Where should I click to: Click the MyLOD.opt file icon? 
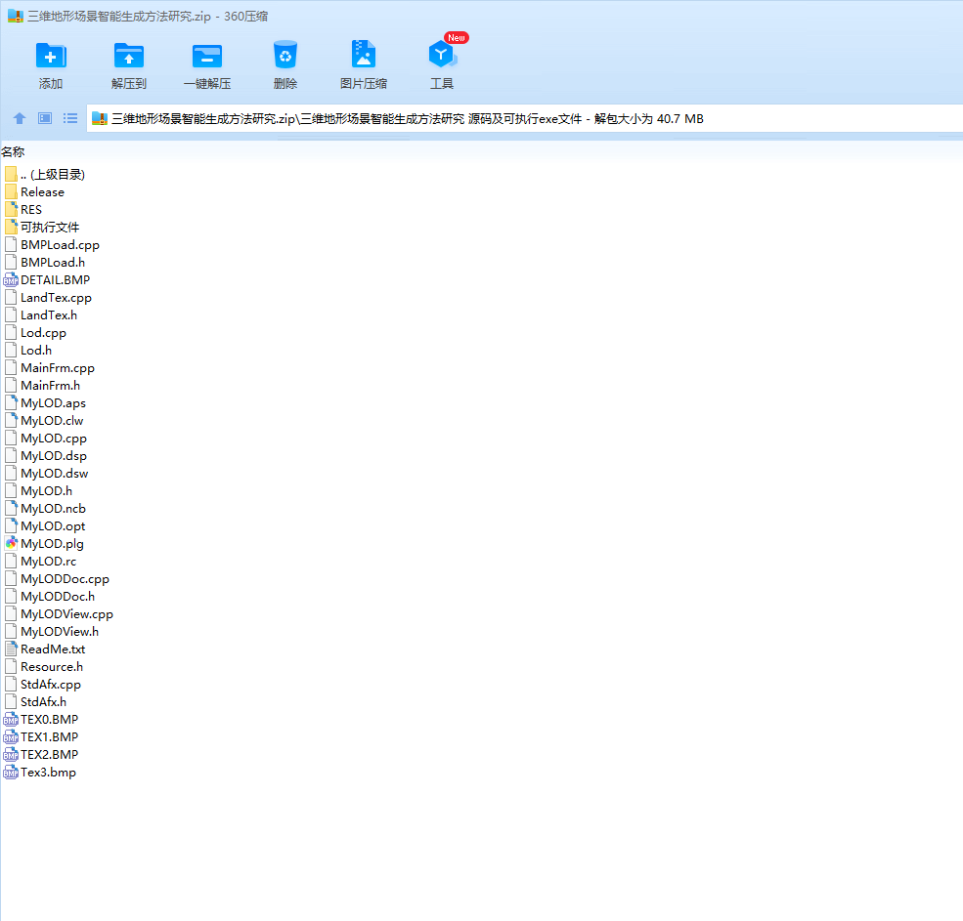point(11,526)
